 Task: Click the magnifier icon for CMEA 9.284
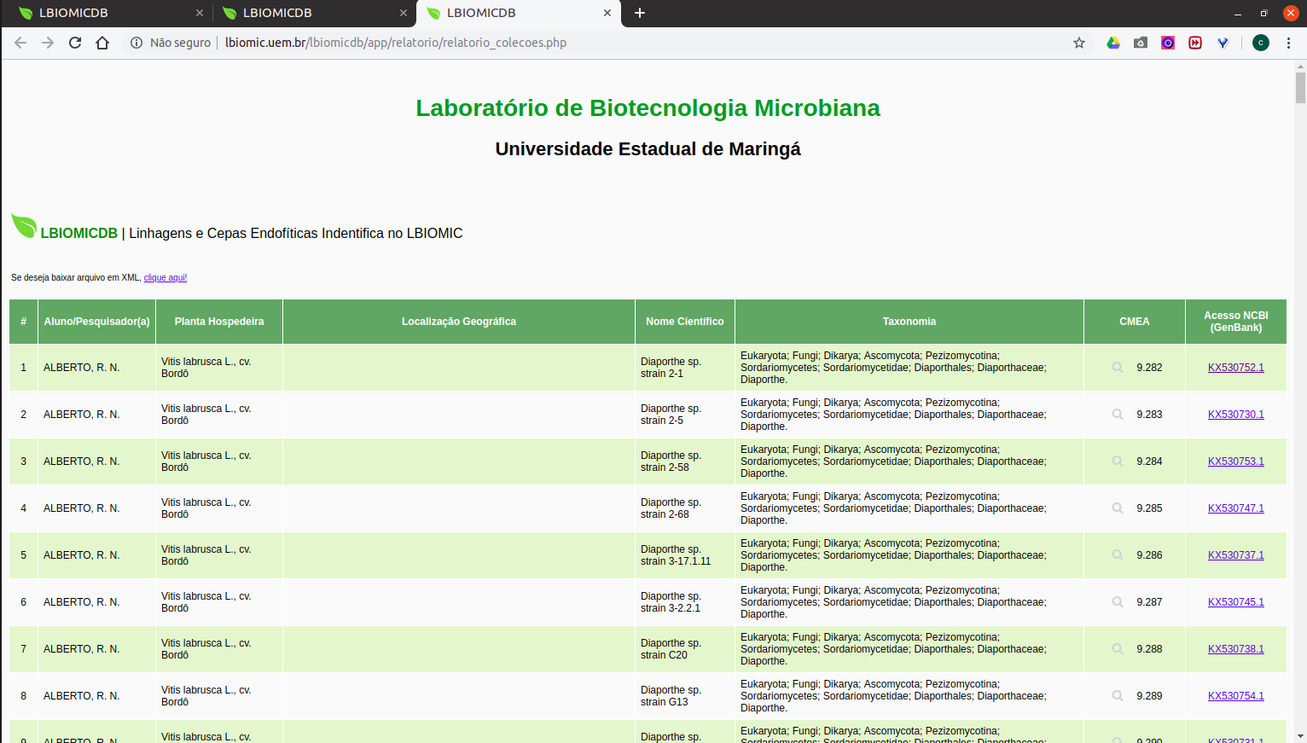(x=1118, y=461)
